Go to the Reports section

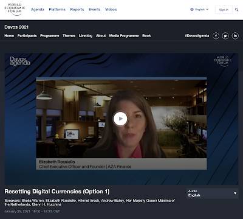pyautogui.click(x=77, y=9)
